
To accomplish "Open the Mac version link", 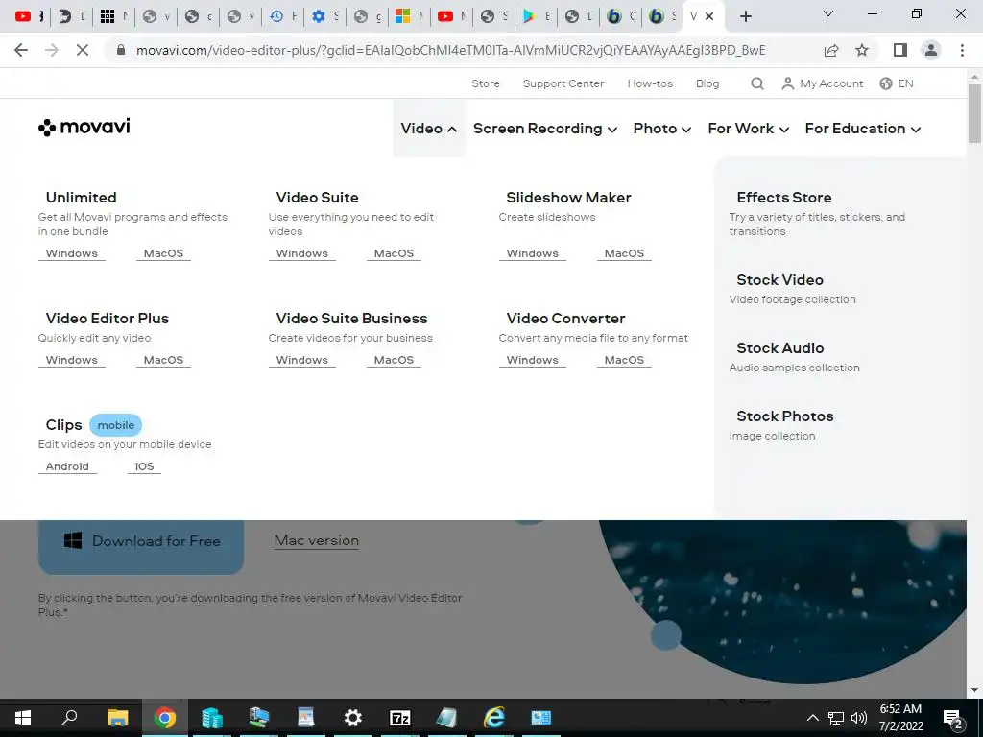I will pos(317,540).
